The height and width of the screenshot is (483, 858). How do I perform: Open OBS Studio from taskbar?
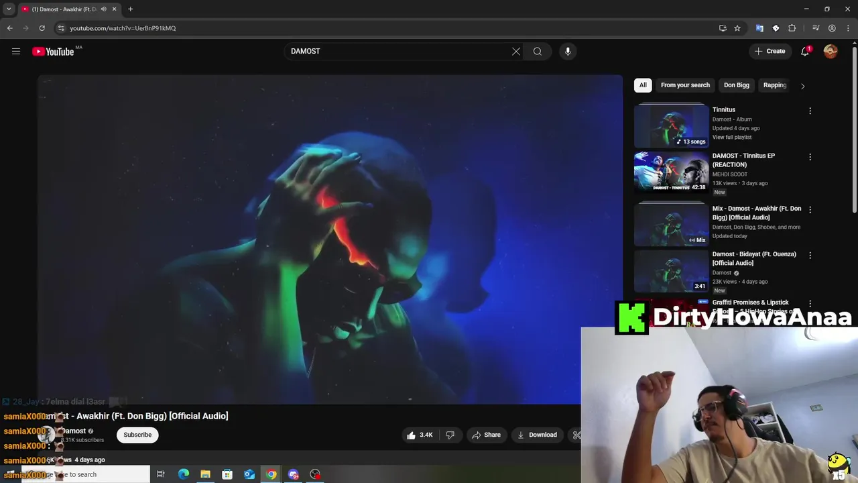(316, 474)
